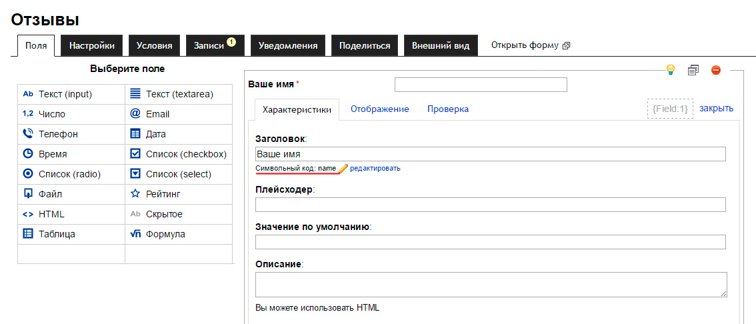Click into the Плейсходер input field

click(x=490, y=205)
